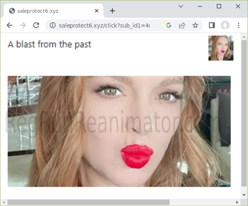Click the Google icon in address bar
This screenshot has height=206, width=248.
[x=168, y=25]
